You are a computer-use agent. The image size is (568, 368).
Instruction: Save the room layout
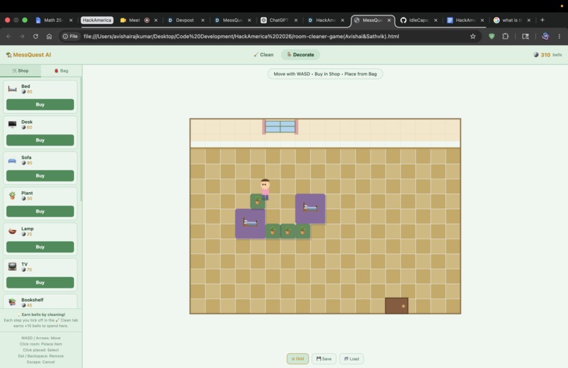pos(324,359)
